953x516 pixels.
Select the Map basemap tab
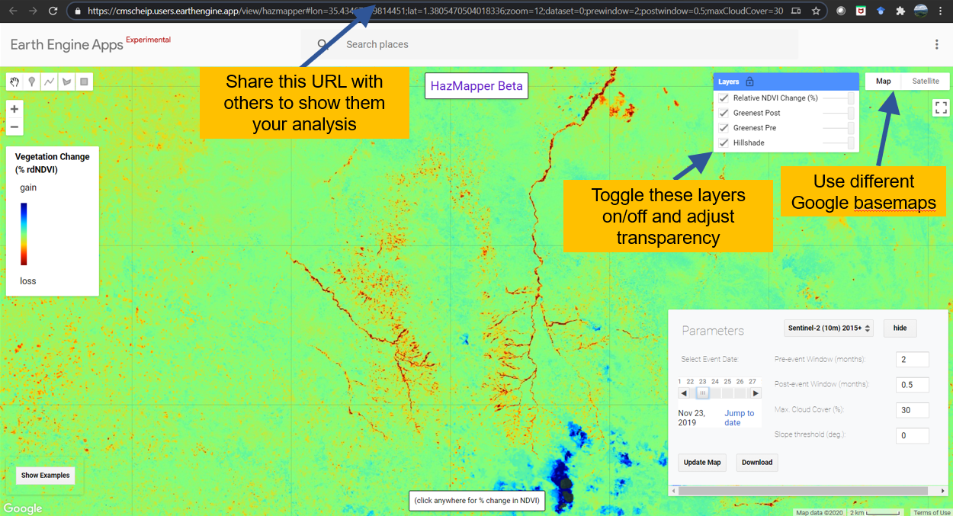pos(883,81)
